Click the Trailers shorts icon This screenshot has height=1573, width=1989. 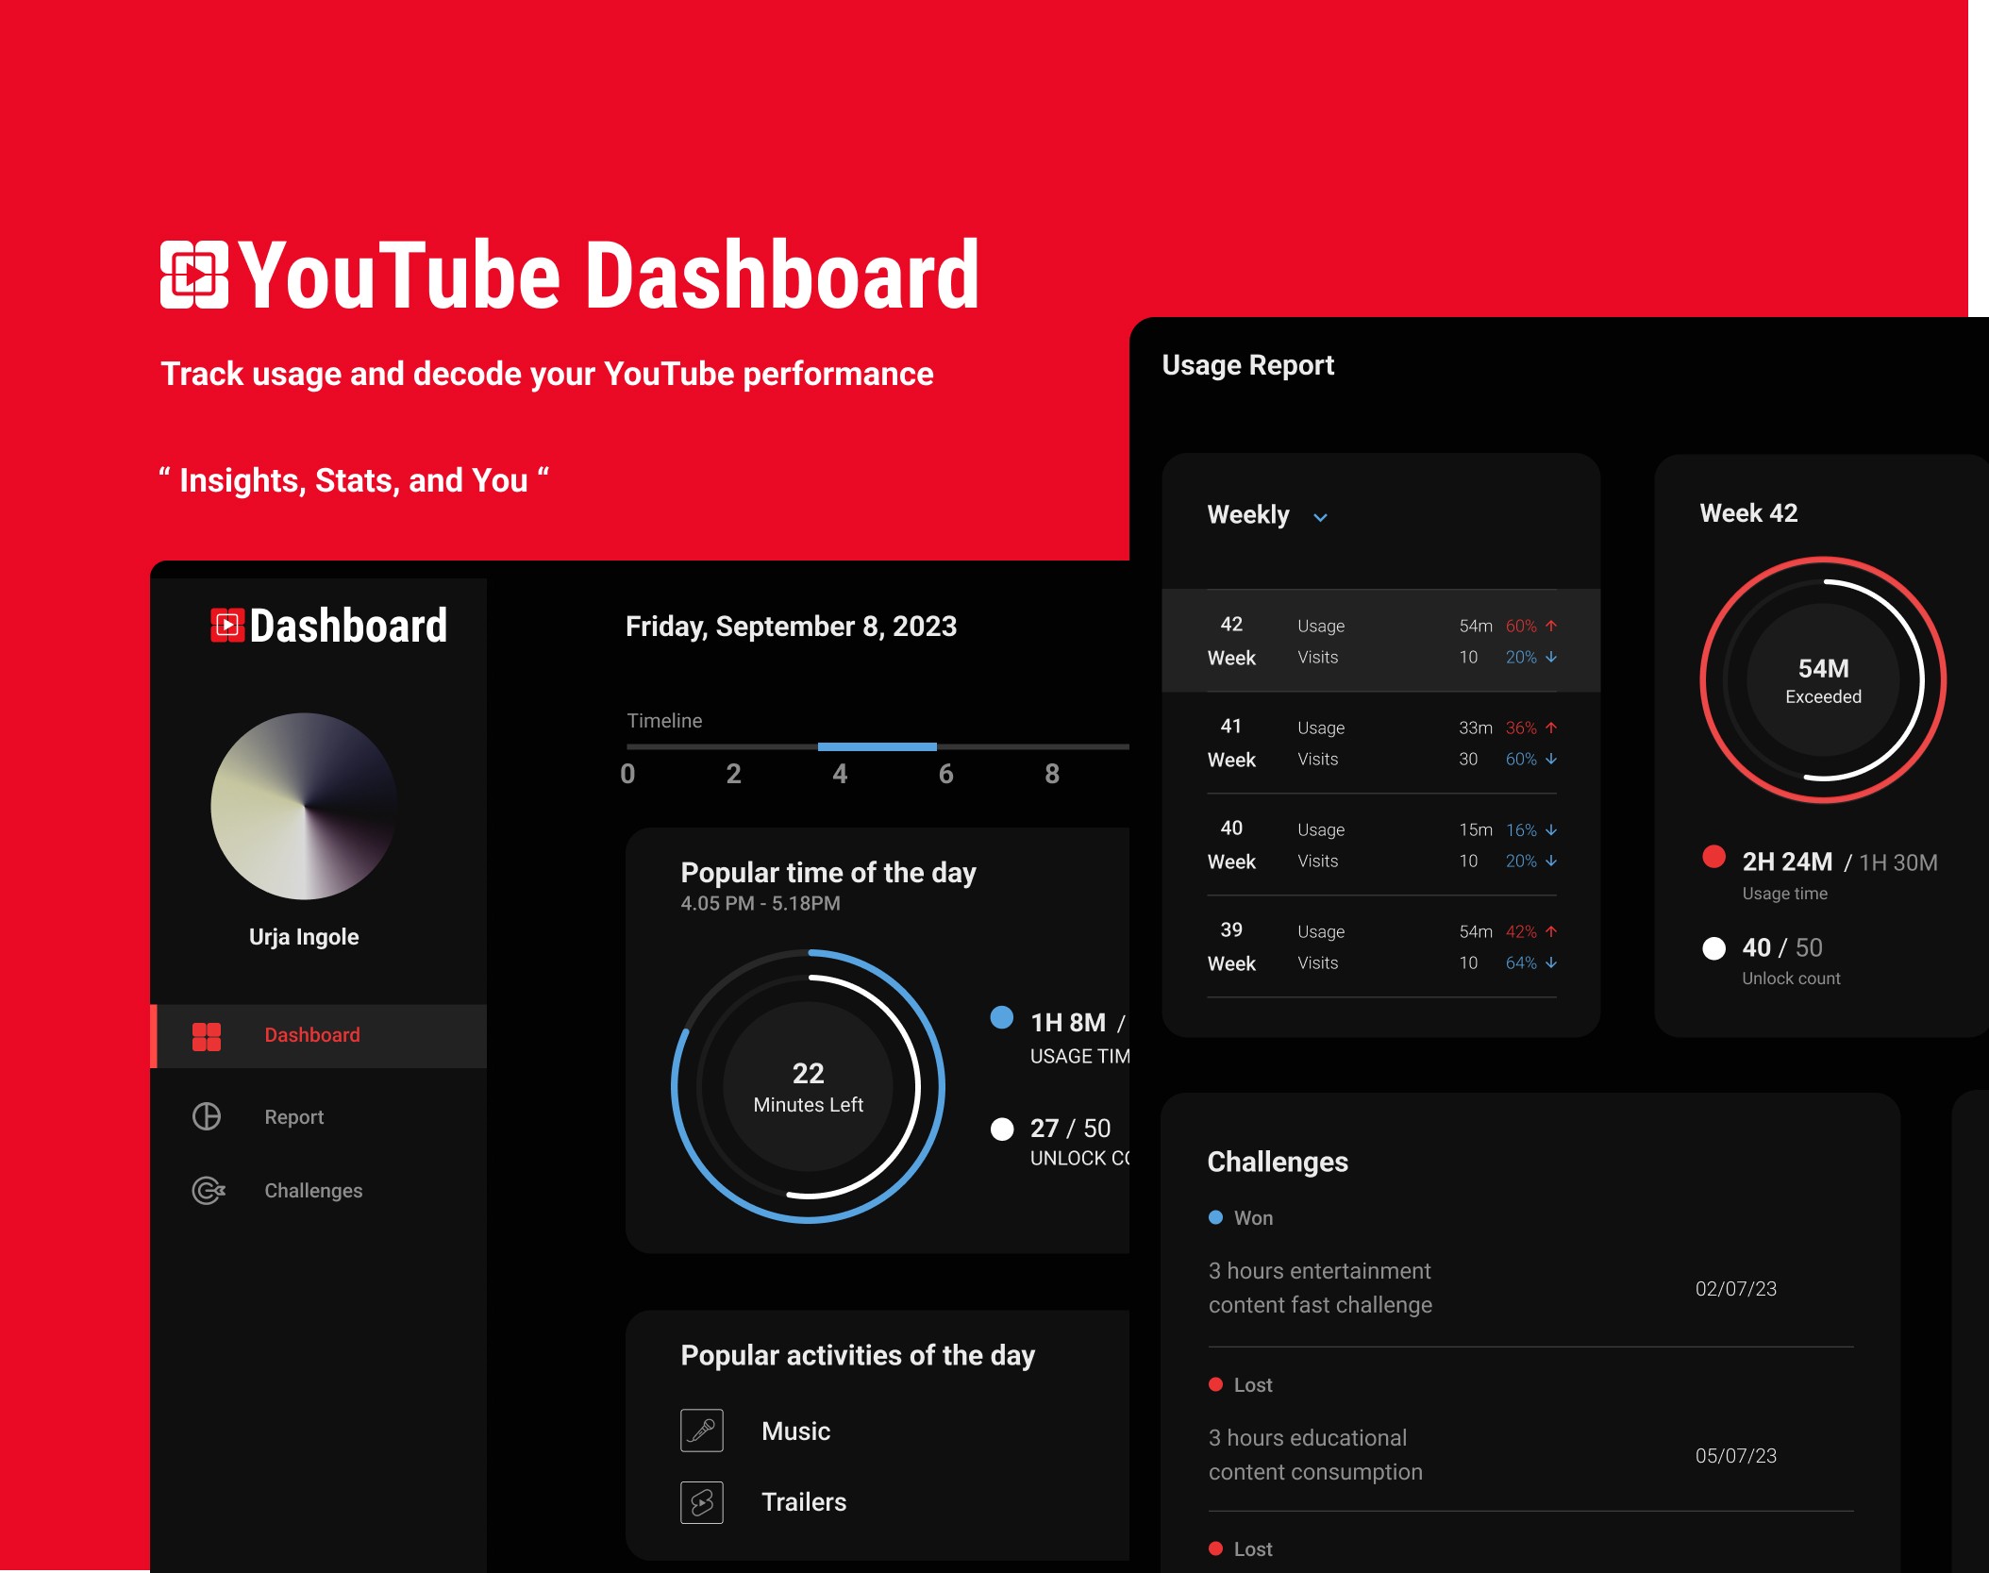point(702,1501)
